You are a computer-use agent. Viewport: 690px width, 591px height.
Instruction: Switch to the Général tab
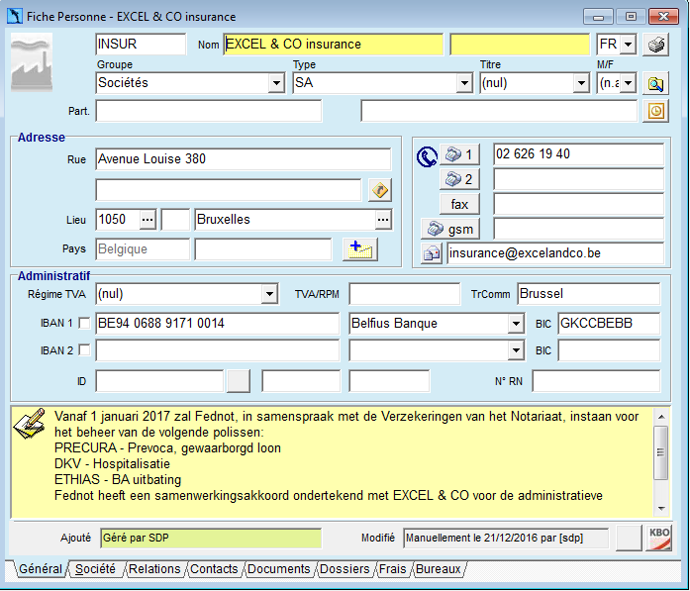(x=40, y=569)
